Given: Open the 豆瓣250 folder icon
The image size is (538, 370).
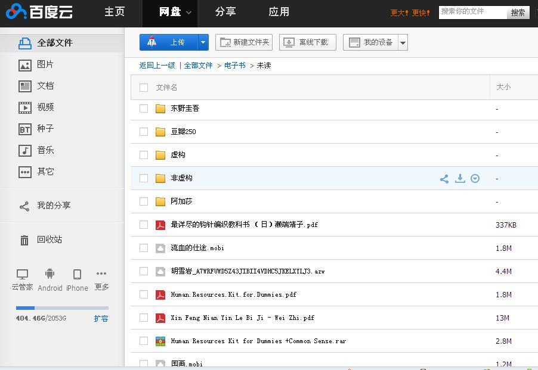Looking at the screenshot, I should (x=160, y=132).
